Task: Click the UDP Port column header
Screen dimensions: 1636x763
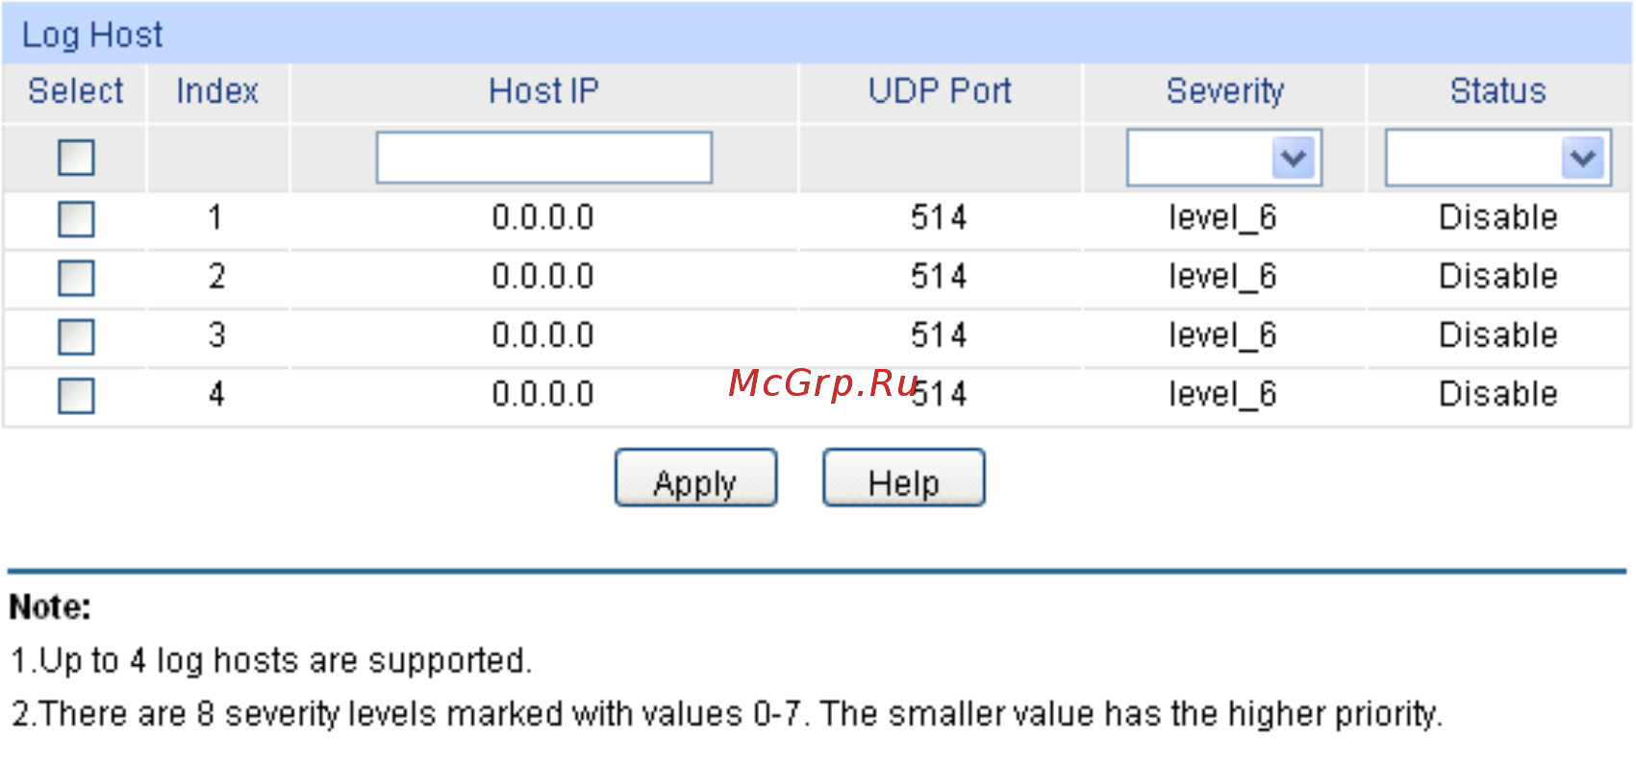Action: coord(940,91)
